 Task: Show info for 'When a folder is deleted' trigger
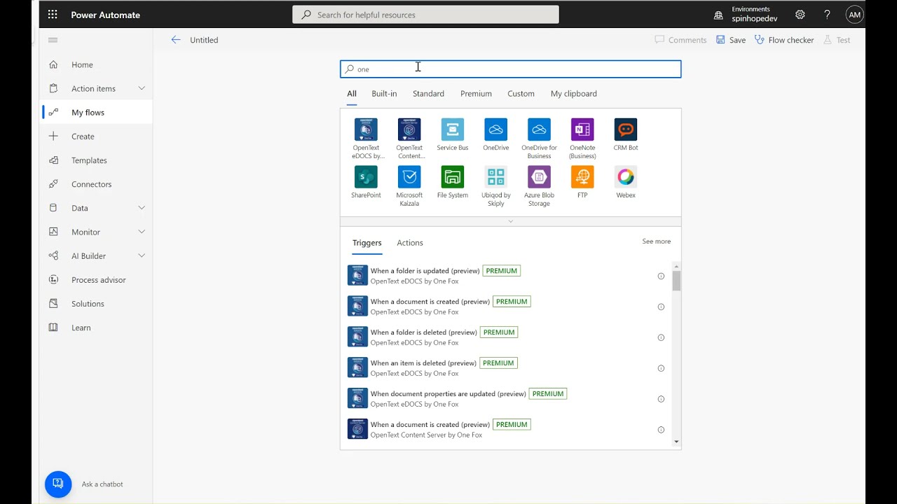[661, 337]
